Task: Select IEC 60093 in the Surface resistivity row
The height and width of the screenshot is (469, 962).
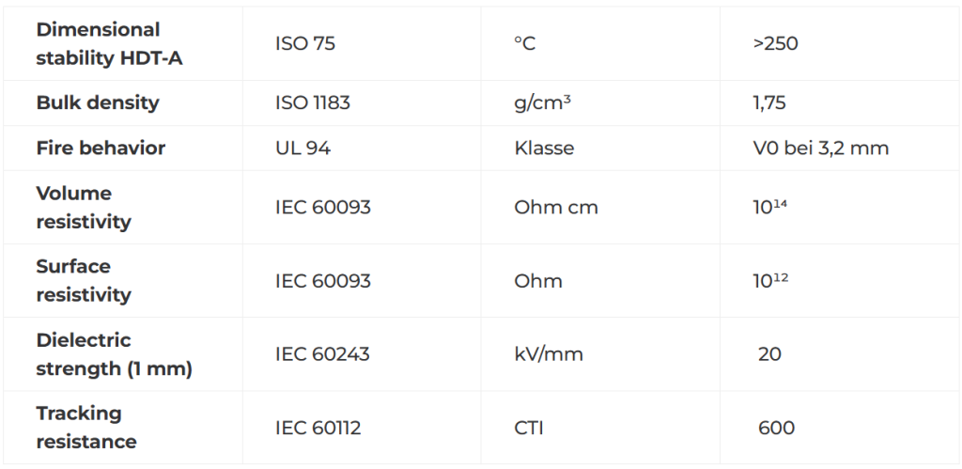Action: pyautogui.click(x=322, y=280)
